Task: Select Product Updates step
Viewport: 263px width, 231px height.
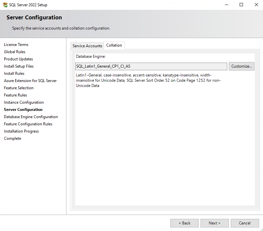Action: click(x=18, y=59)
